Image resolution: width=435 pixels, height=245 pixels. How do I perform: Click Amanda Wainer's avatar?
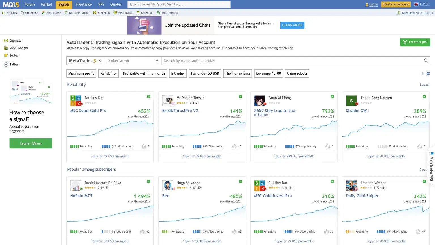351,186
